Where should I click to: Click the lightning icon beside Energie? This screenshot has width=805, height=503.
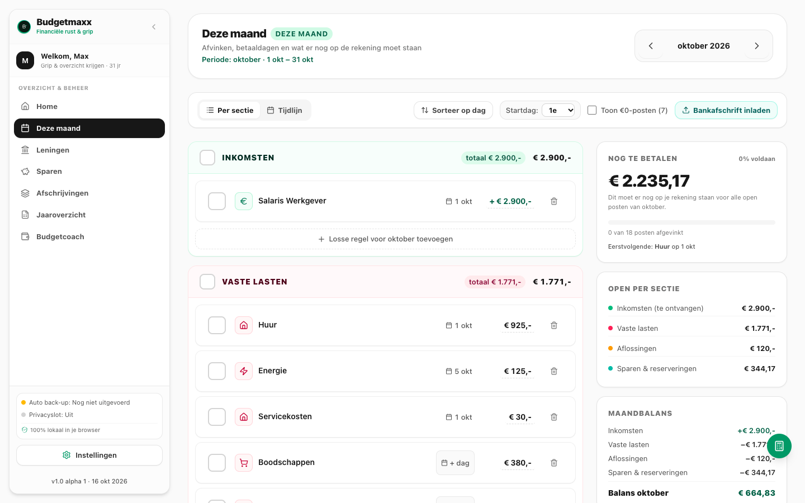(244, 371)
